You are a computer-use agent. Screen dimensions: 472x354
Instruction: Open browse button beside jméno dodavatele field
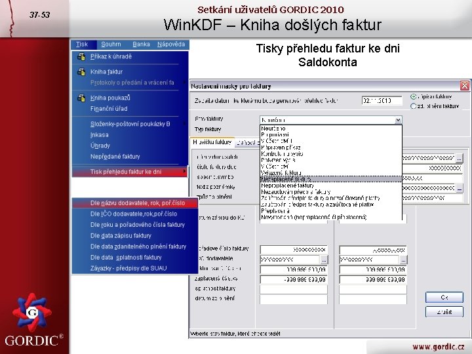coord(459,158)
